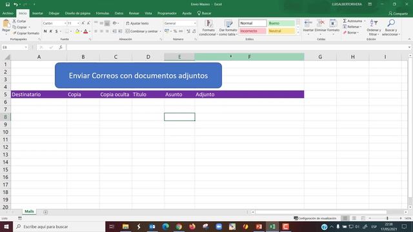Viewport: 413px width, 232px height.
Task: Click Dar formato como tabla icon
Action: (x=228, y=24)
